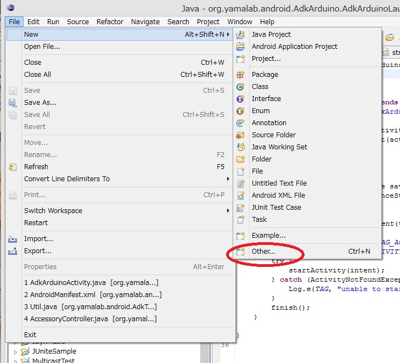Click the Import icon in File menu
This screenshot has width=400, height=363.
(13, 239)
